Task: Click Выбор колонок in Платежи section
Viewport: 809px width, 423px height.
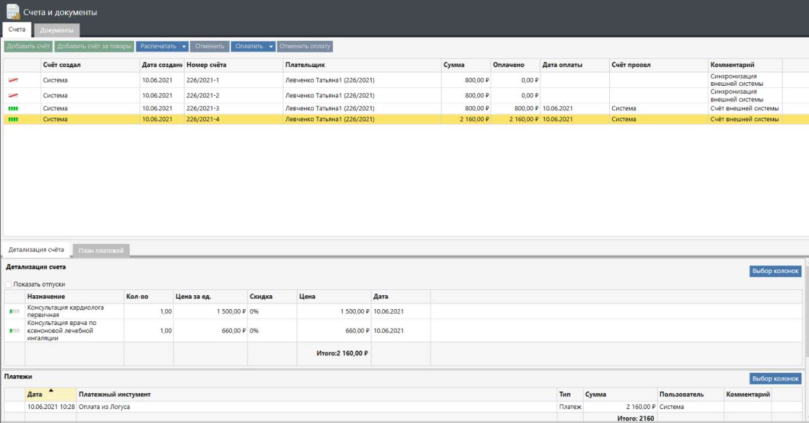Action: coord(775,379)
